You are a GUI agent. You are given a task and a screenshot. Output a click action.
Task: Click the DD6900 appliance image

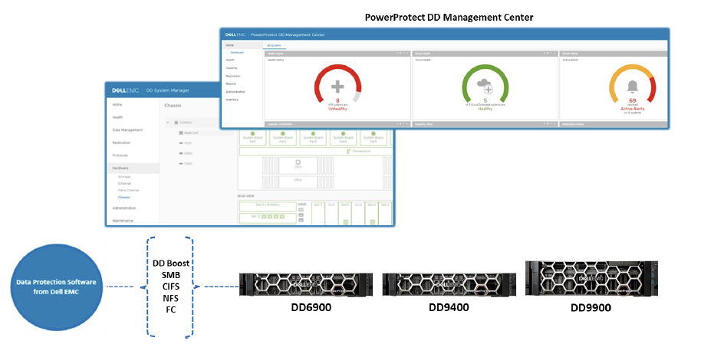[x=306, y=285]
